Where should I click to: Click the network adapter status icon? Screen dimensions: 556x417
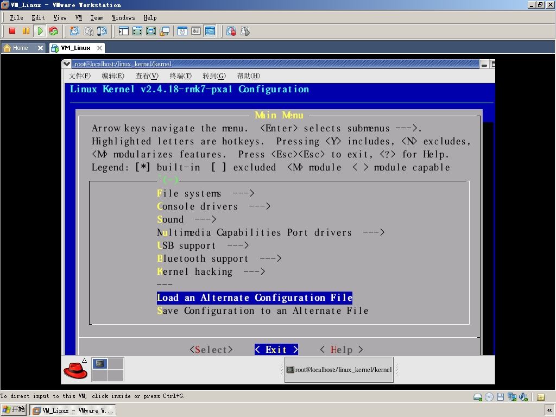(511, 397)
